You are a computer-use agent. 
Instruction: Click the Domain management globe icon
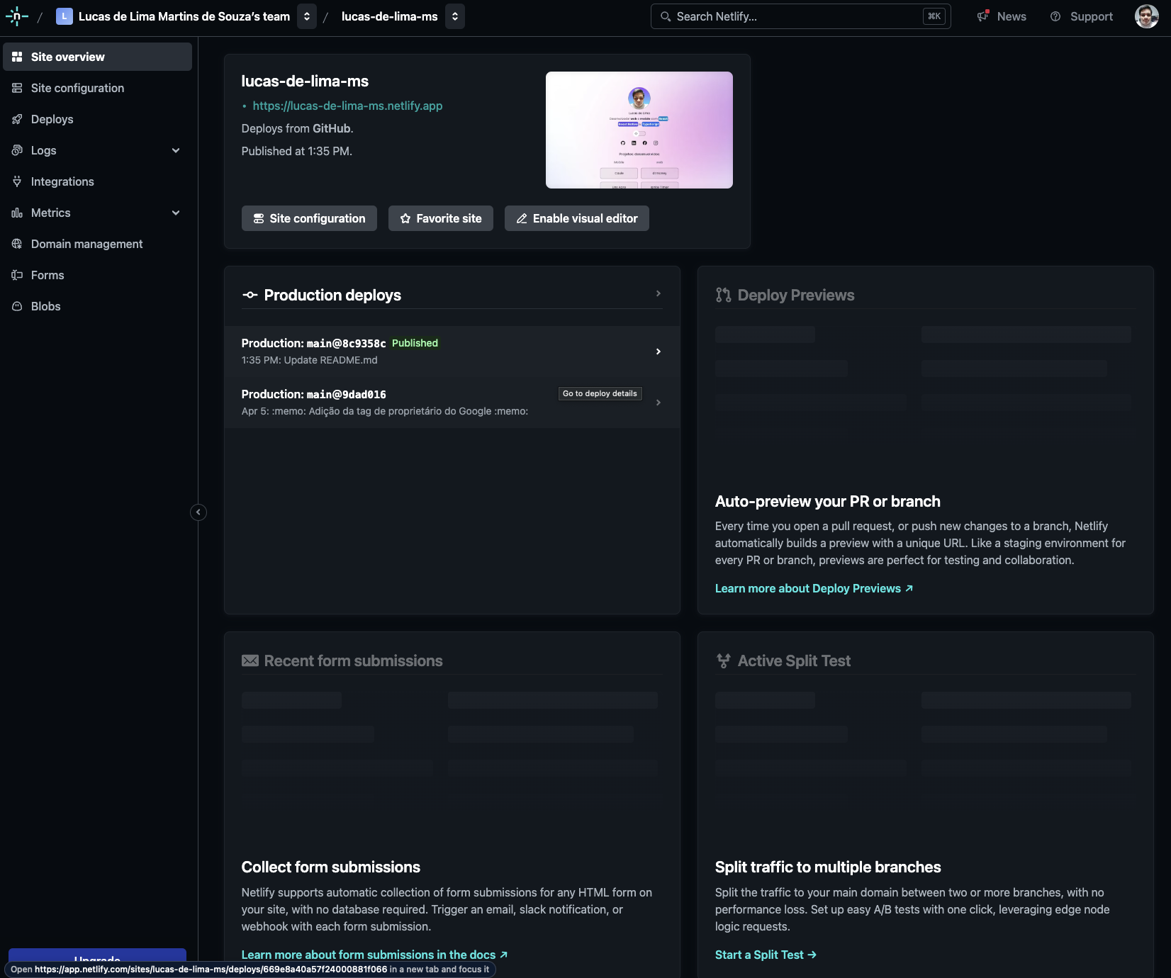[17, 244]
